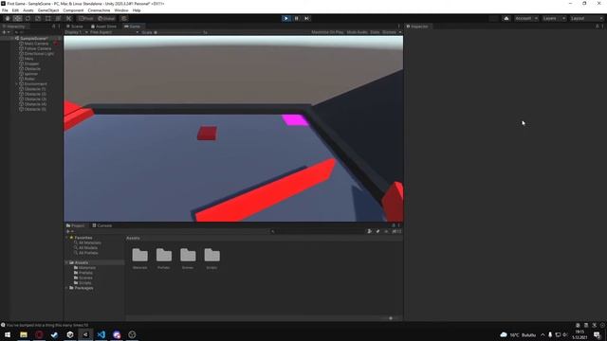Screen dimensions: 607x341
Task: Select Directional Light in the Hierarchy
Action: [39, 54]
